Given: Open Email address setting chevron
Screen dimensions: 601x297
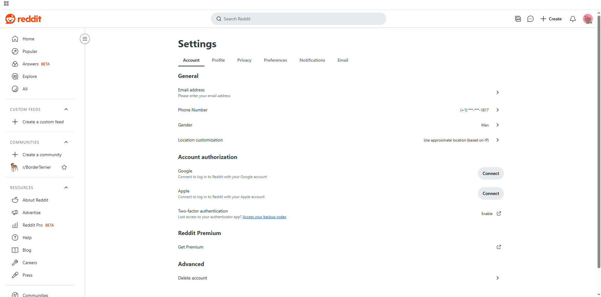Looking at the screenshot, I should point(498,92).
